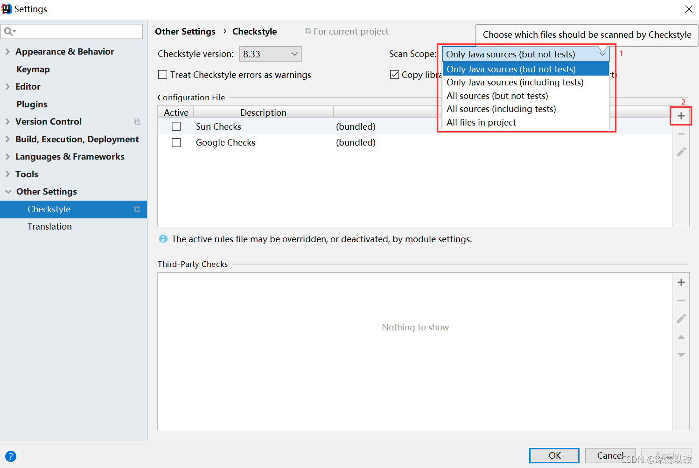The height and width of the screenshot is (468, 699).
Task: Activate the Google Checks configuration
Action: [176, 142]
